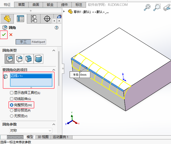Switch to the 3D Views bottom tab
This screenshot has width=171, height=144.
43,137
